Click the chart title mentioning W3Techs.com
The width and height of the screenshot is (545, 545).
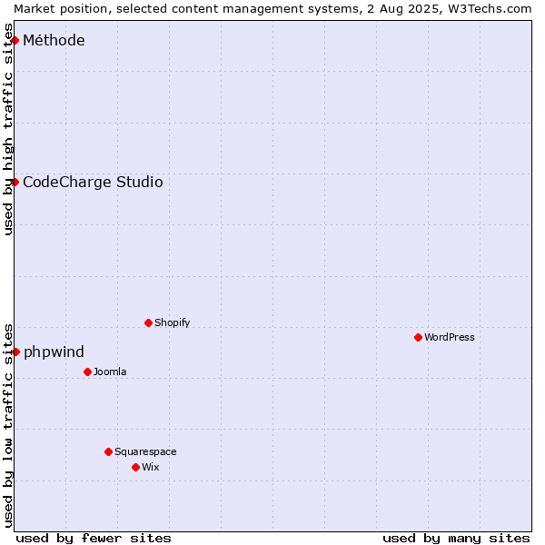(272, 9)
